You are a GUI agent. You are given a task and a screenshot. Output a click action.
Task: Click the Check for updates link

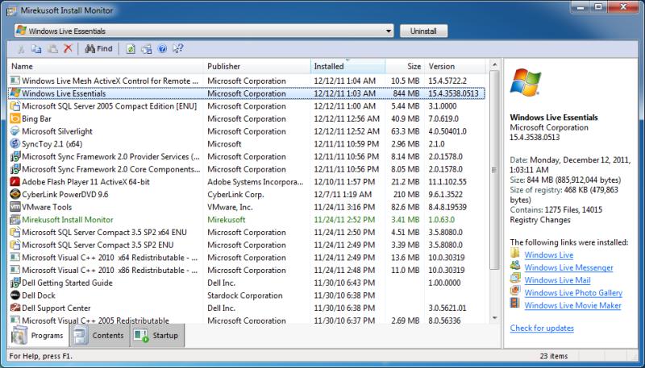542,329
